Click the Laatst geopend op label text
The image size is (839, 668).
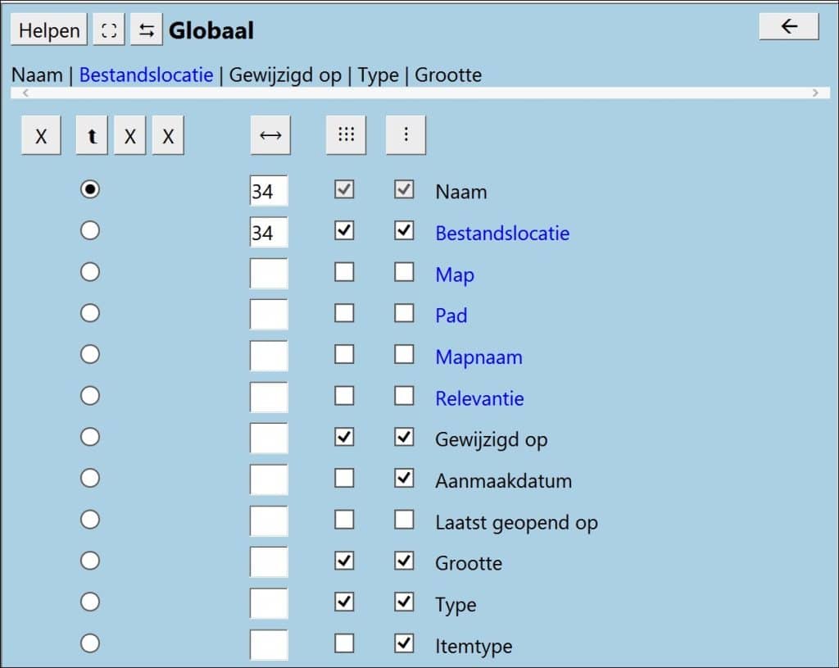[516, 523]
